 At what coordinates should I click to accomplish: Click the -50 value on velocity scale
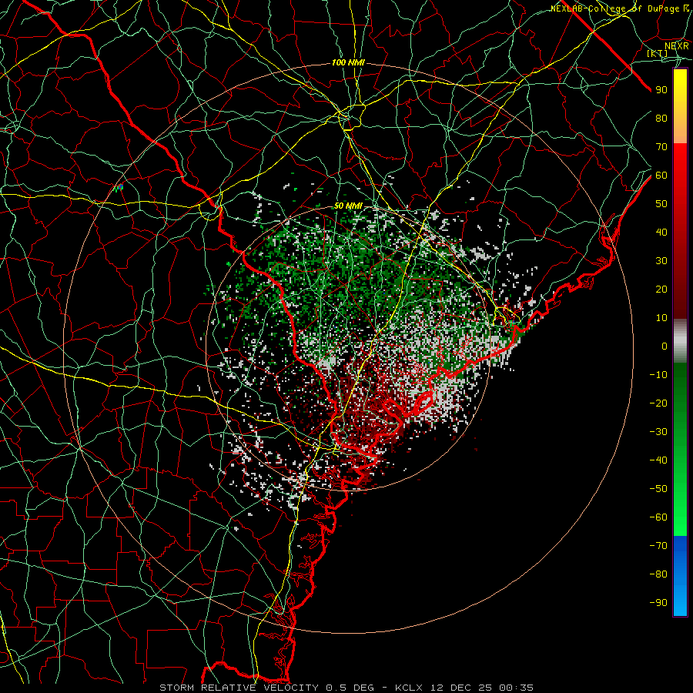[x=658, y=489]
